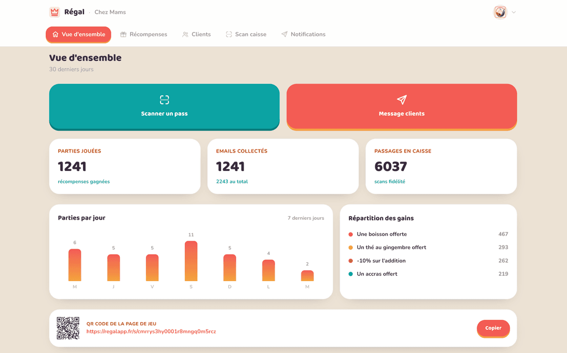
Task: Select the Saturday bar showing 11
Action: click(191, 261)
